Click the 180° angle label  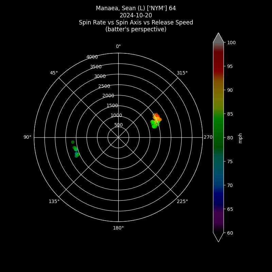pos(118,228)
